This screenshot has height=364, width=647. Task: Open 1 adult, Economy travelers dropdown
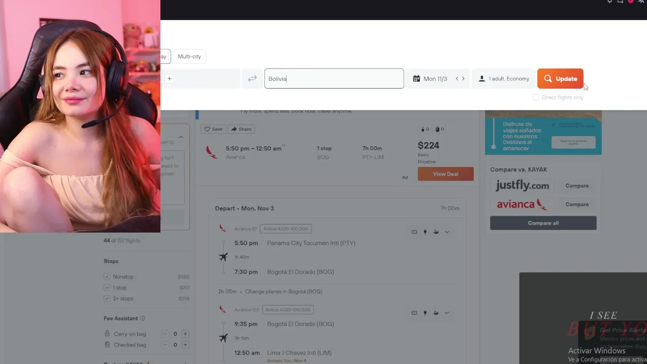503,79
